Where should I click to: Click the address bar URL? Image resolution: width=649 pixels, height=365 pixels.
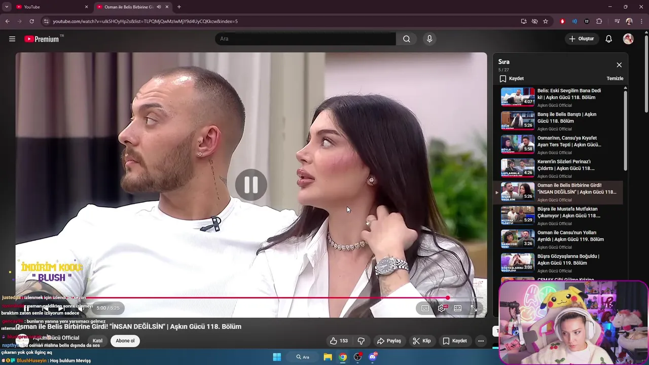tap(145, 21)
